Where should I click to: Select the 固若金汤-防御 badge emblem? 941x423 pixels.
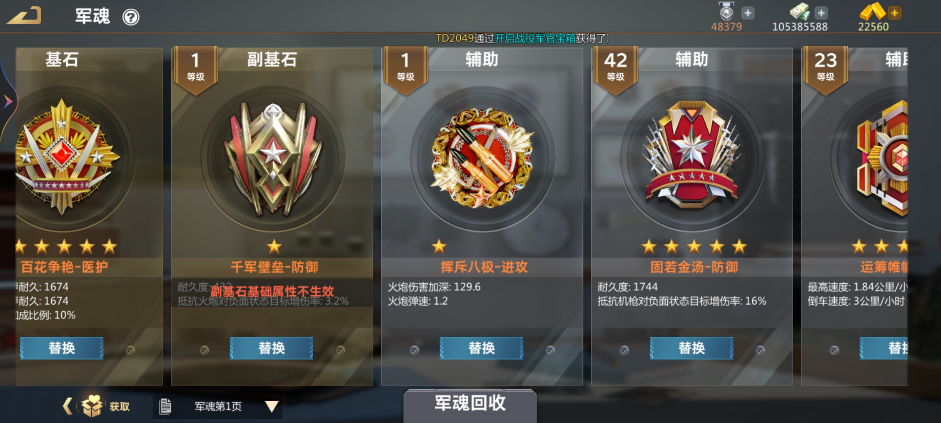pos(692,156)
